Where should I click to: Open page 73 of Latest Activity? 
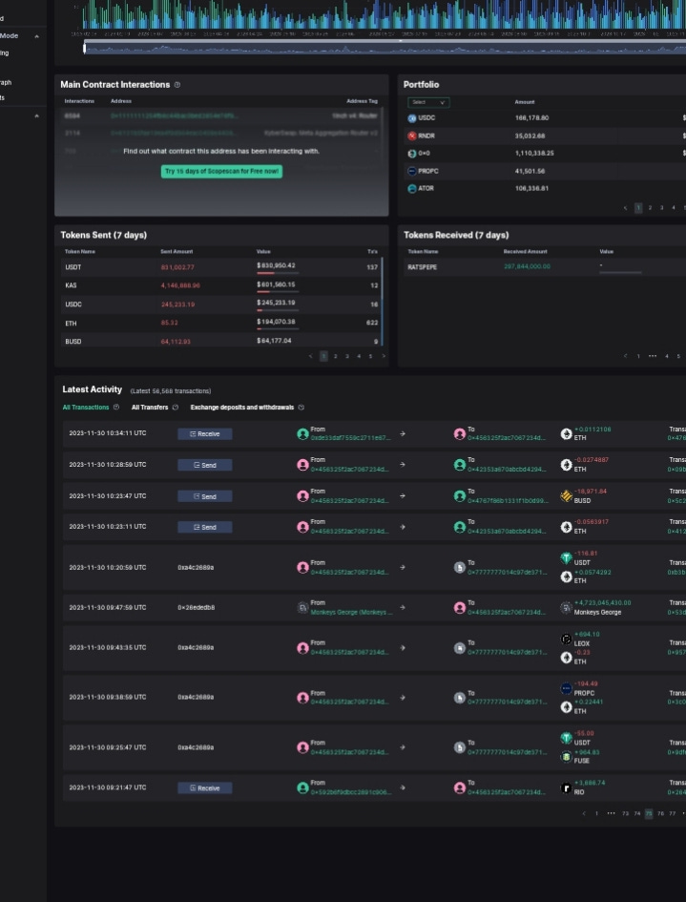point(626,814)
